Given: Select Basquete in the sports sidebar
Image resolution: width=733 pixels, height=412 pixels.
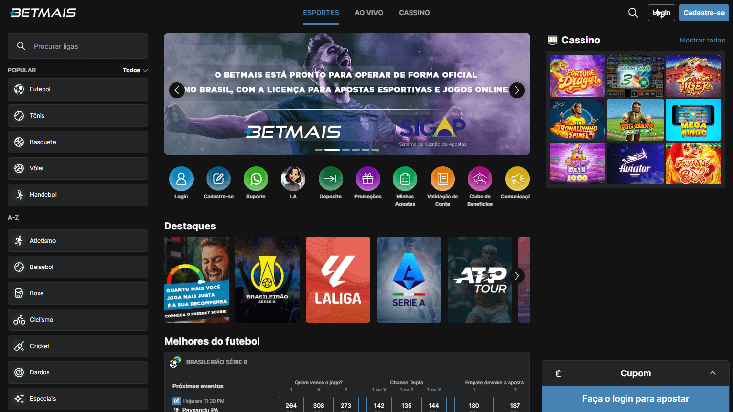Looking at the screenshot, I should click(78, 142).
